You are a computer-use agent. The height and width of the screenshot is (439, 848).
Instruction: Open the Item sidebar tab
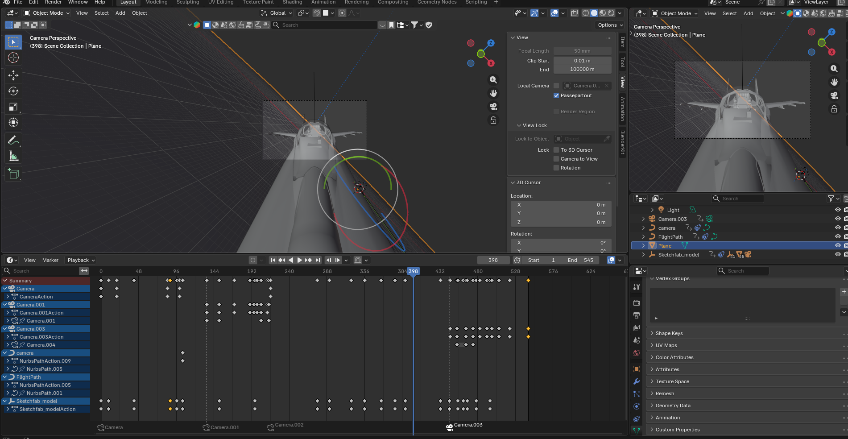coord(622,42)
